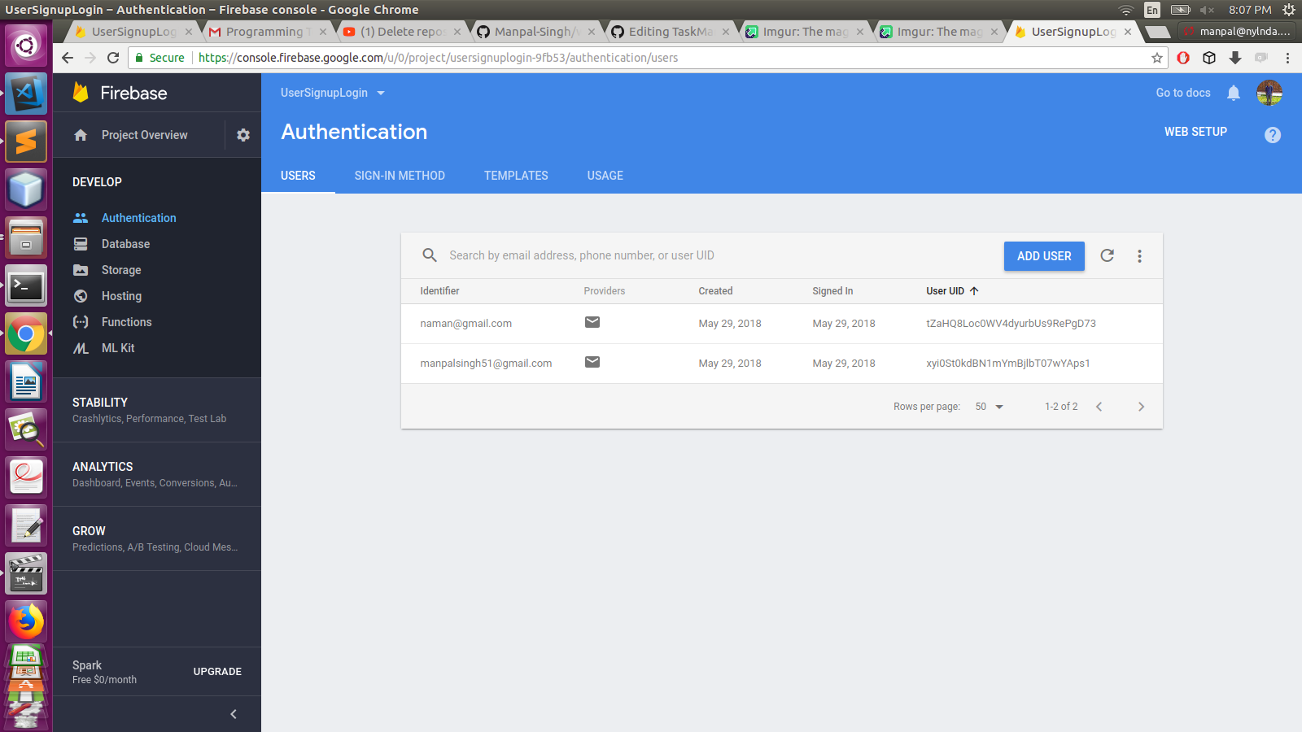The width and height of the screenshot is (1302, 732).
Task: Open the help question mark icon
Action: [x=1273, y=135]
